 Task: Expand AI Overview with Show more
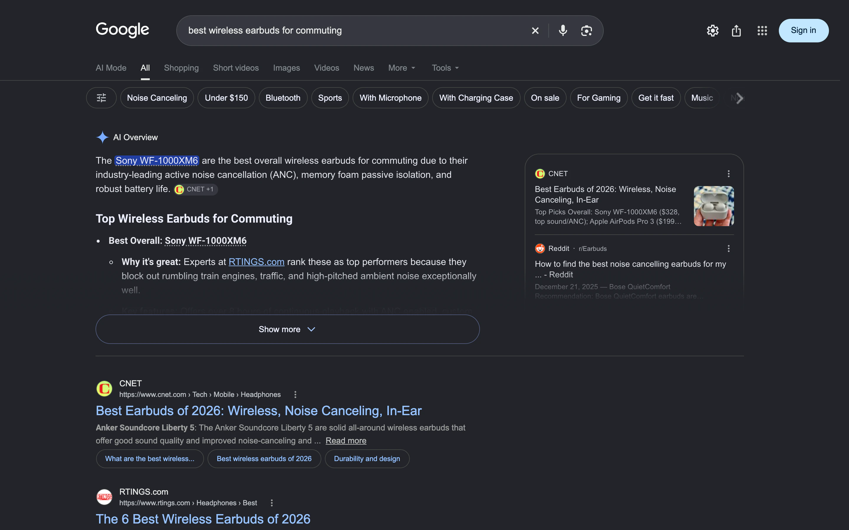coord(287,329)
